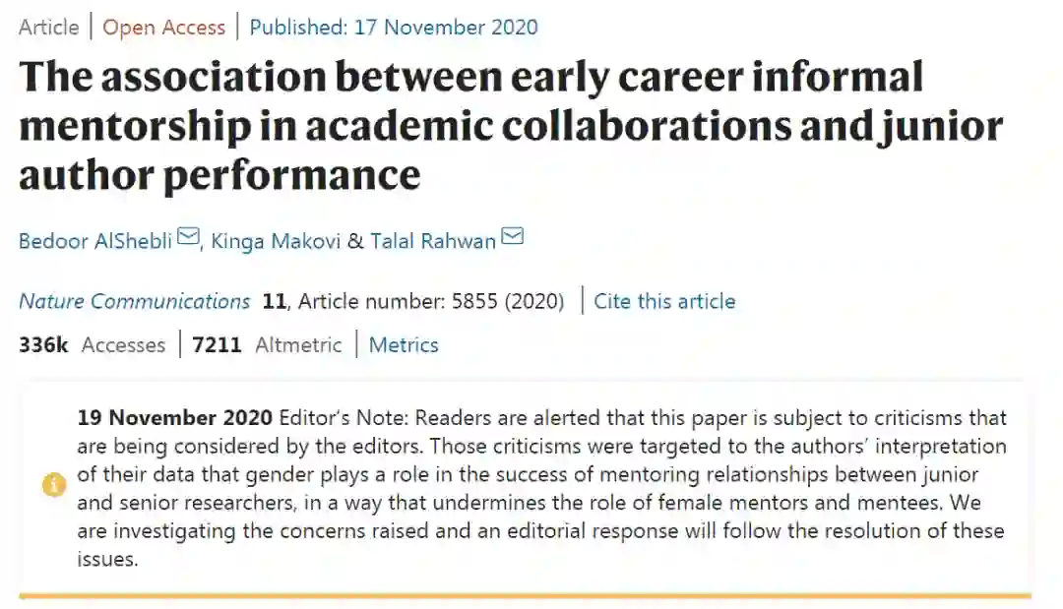This screenshot has width=1063, height=609.
Task: Click volume number 11
Action: pyautogui.click(x=274, y=301)
